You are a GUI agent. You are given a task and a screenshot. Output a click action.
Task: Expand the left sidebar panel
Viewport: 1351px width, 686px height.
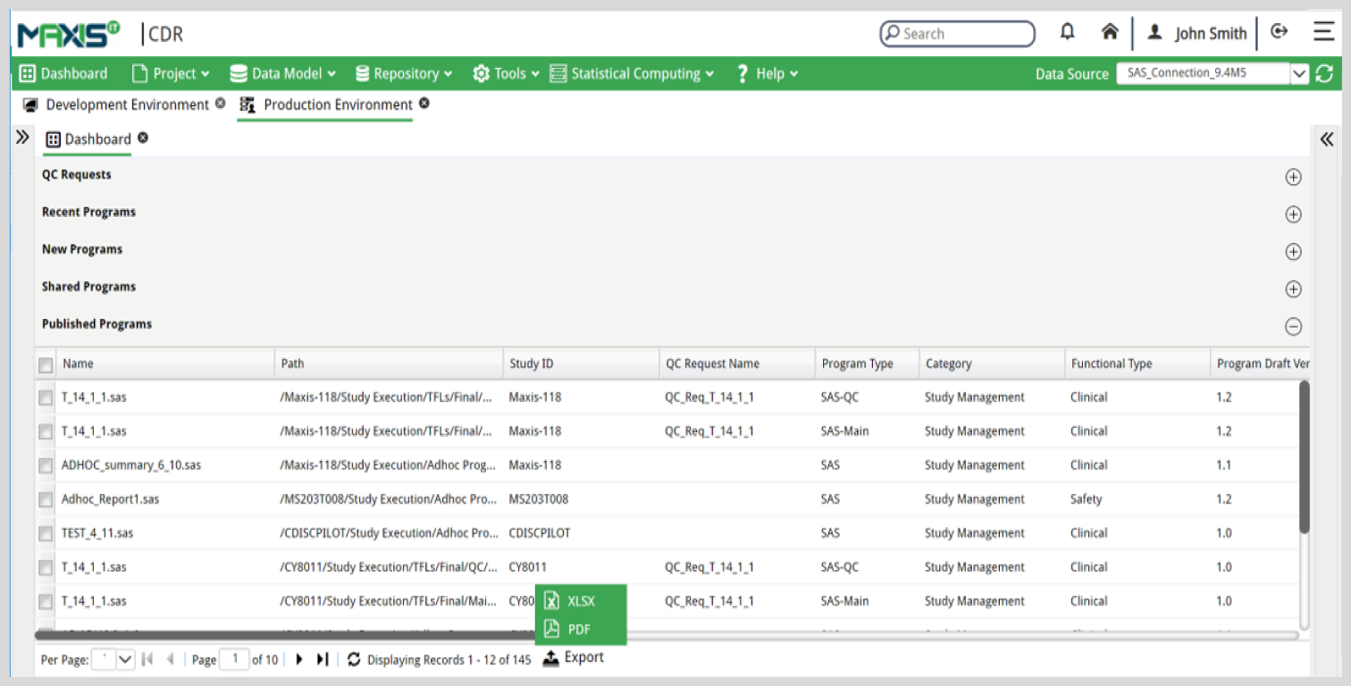(x=23, y=138)
